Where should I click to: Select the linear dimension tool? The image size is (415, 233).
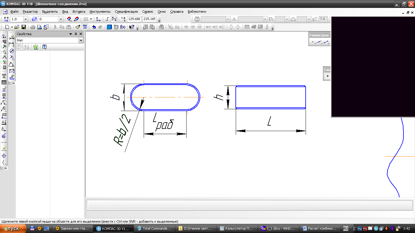[x=12, y=44]
